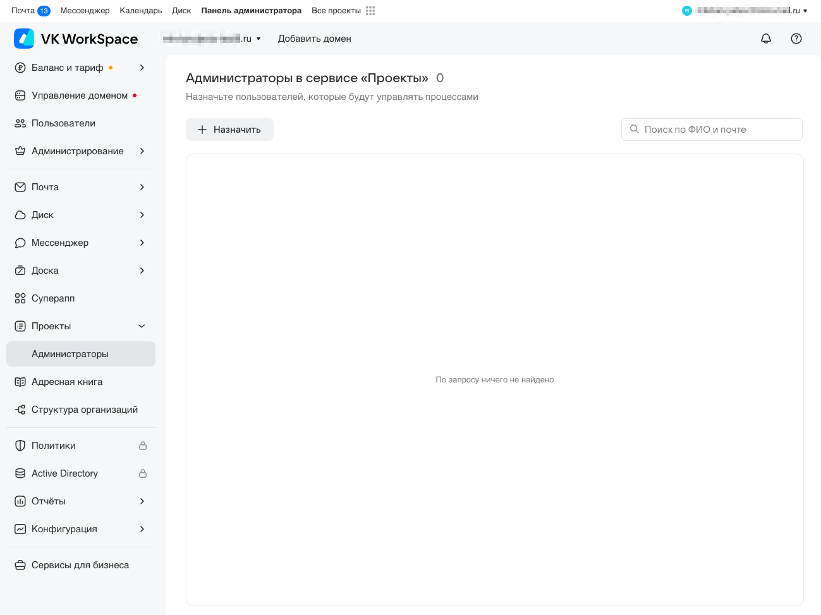Expand the Баланс и тариф section
The height and width of the screenshot is (615, 821).
(x=142, y=68)
